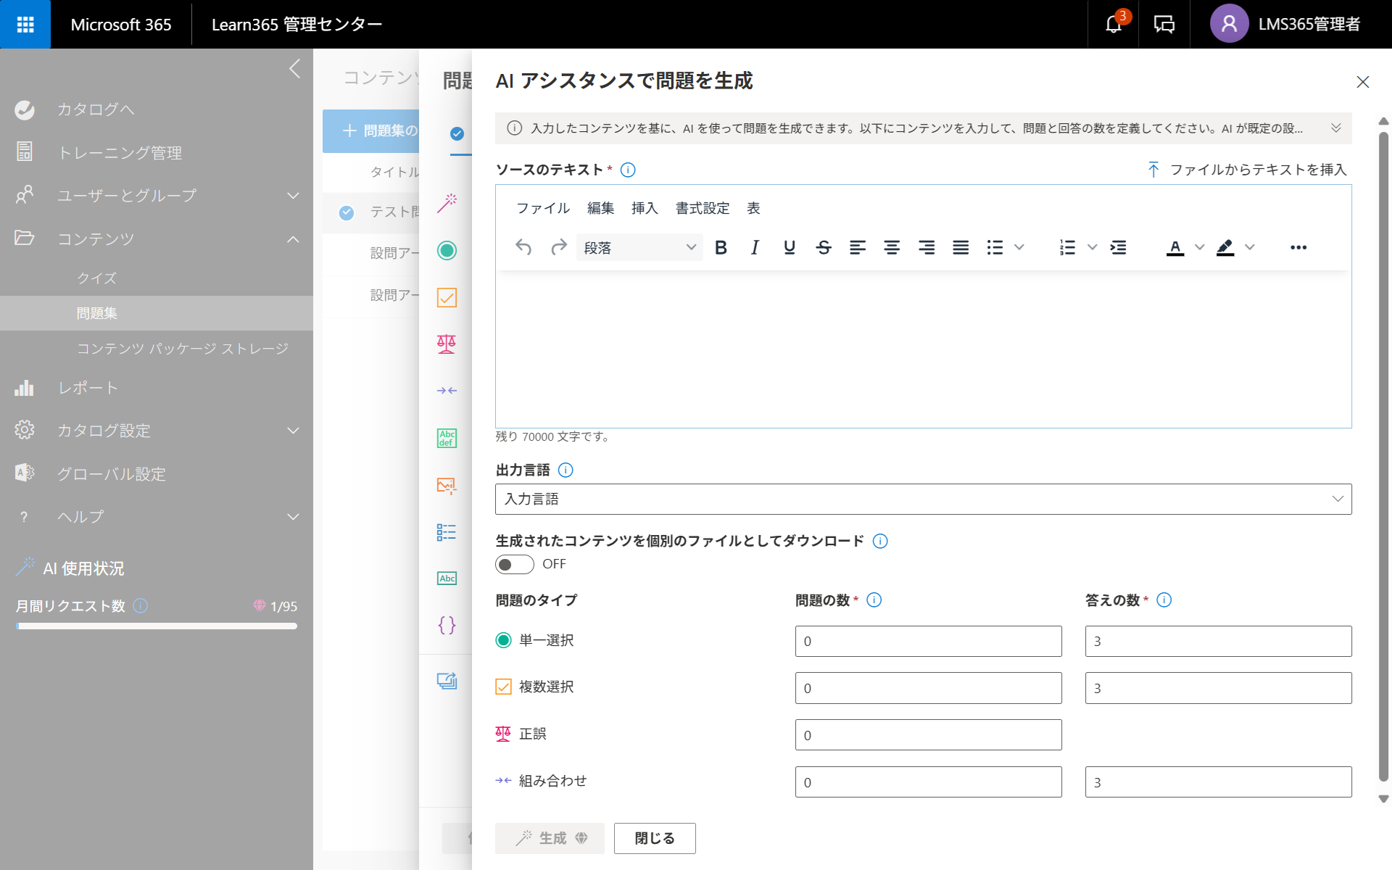Collapse the left navigation sidebar
The height and width of the screenshot is (870, 1392).
point(294,69)
